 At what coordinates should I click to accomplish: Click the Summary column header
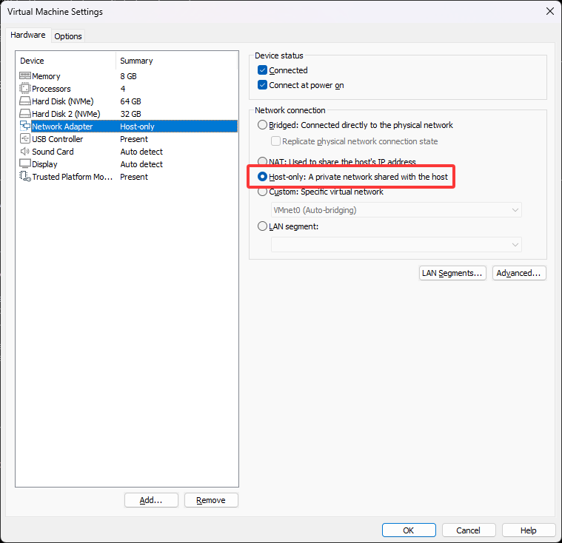tap(176, 61)
